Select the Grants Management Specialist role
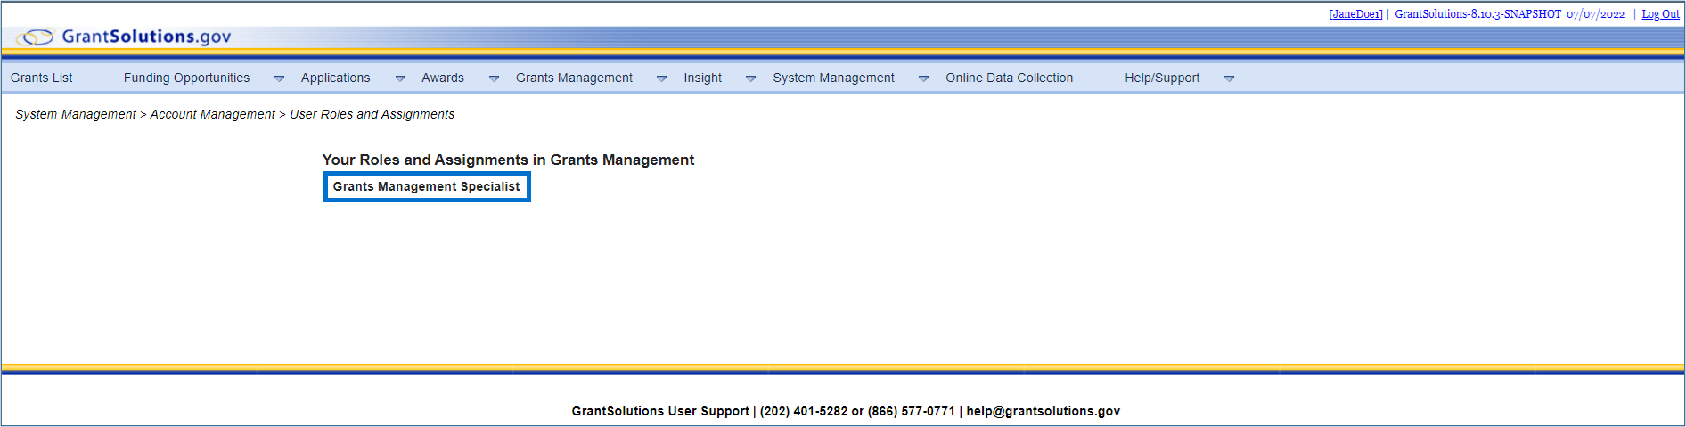This screenshot has height=427, width=1686. [x=426, y=187]
